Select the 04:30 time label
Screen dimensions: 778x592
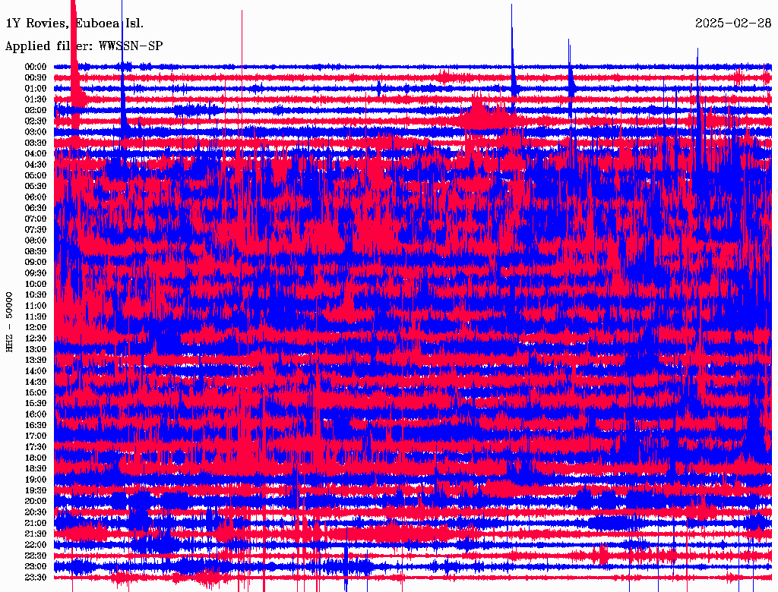click(36, 165)
